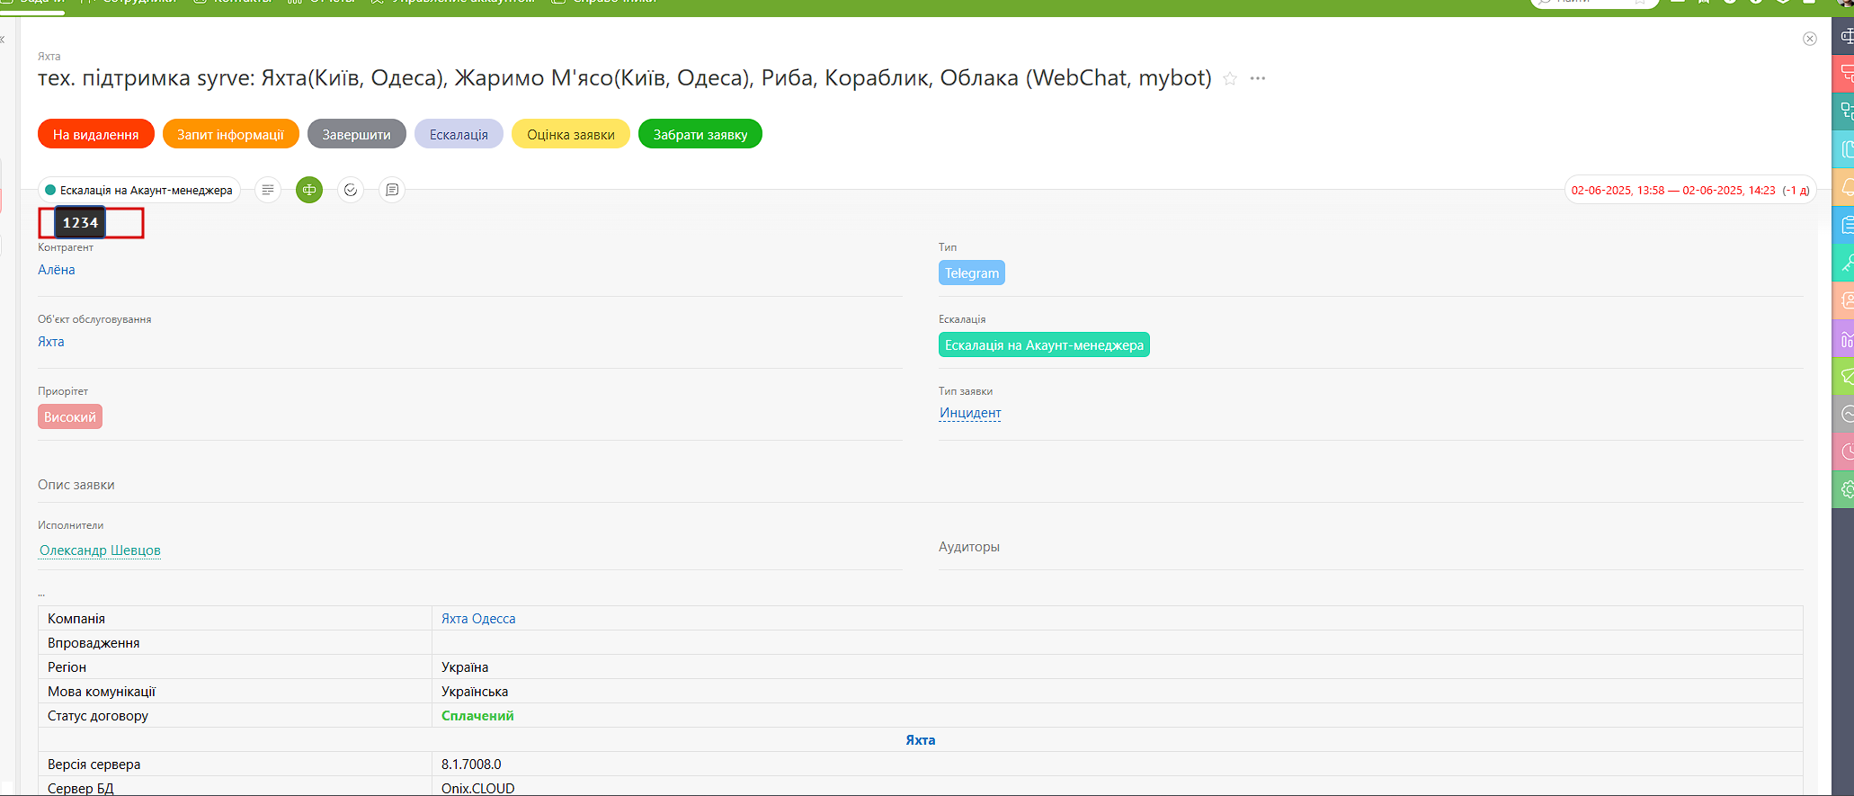
Task: Click the dark fields icon atop right sidebar
Action: [x=1846, y=36]
